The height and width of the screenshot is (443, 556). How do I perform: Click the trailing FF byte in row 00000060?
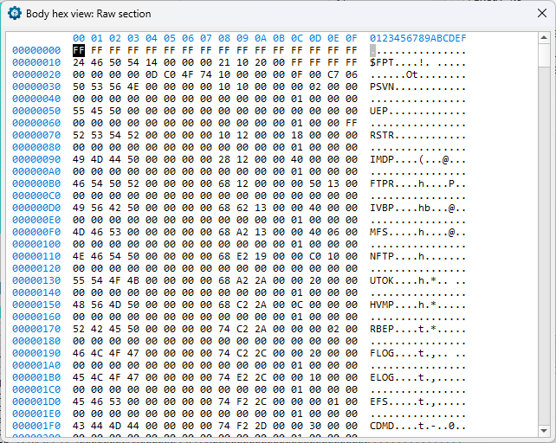(352, 123)
